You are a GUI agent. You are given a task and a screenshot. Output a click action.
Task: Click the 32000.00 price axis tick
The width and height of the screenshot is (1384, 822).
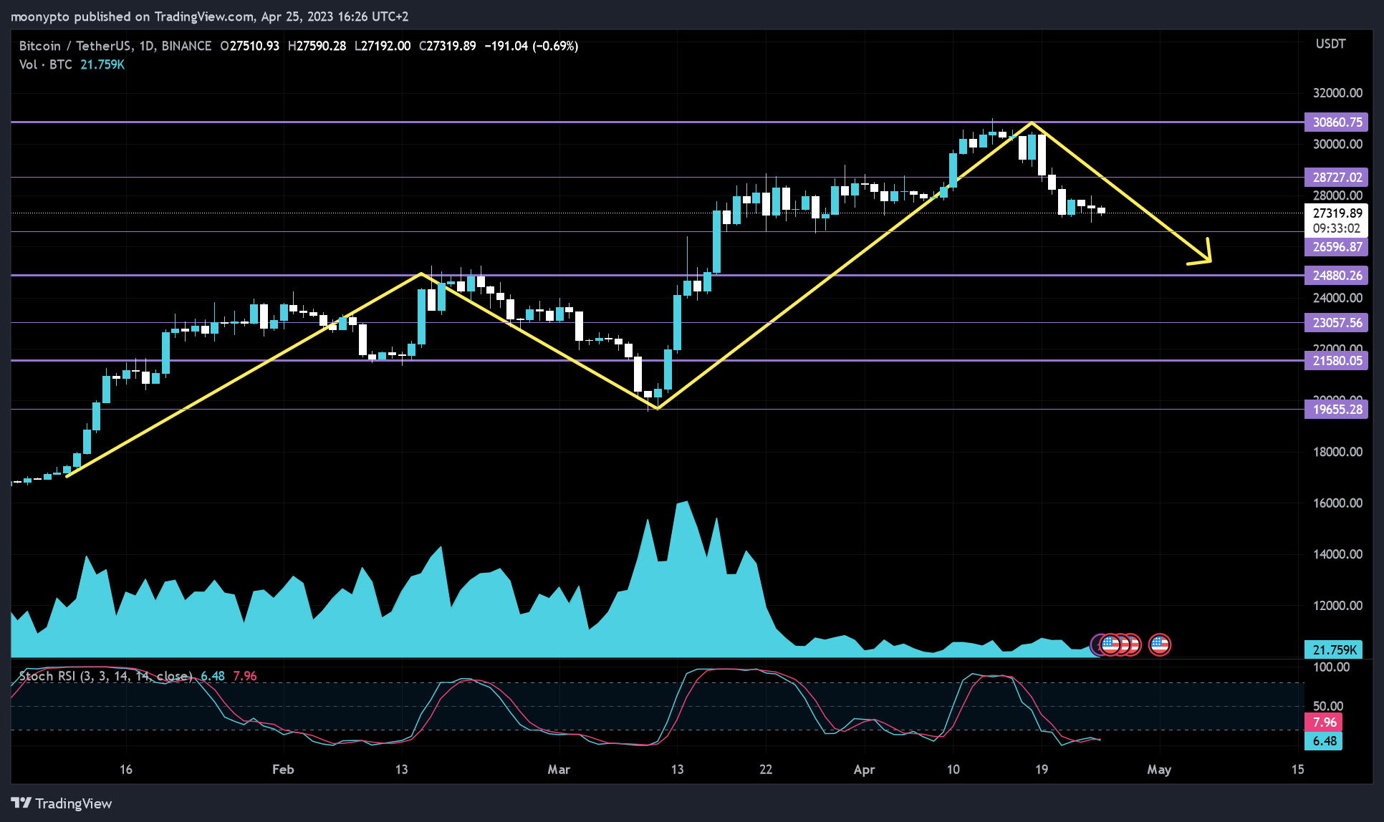pos(1337,93)
